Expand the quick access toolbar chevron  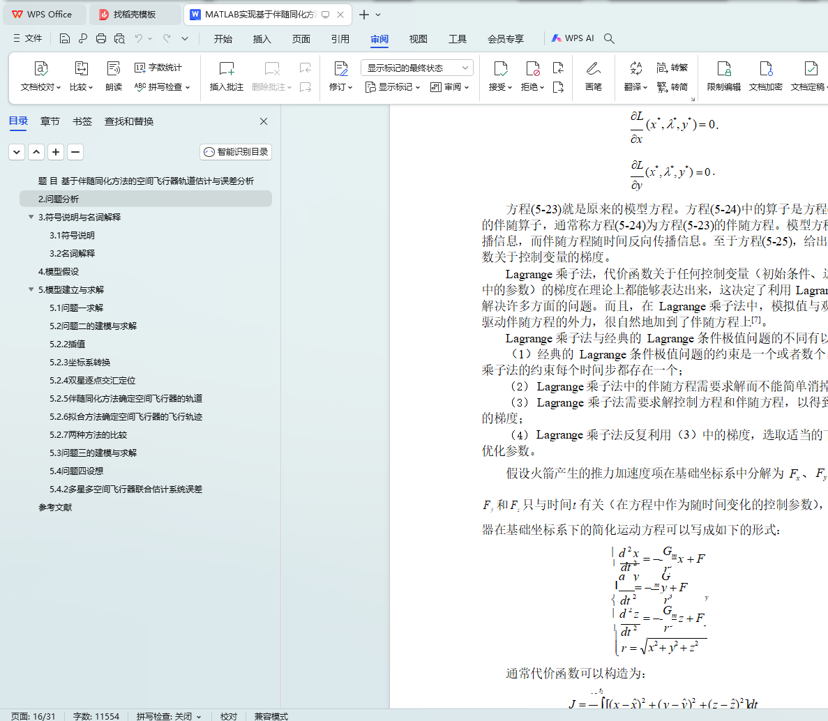tap(185, 38)
